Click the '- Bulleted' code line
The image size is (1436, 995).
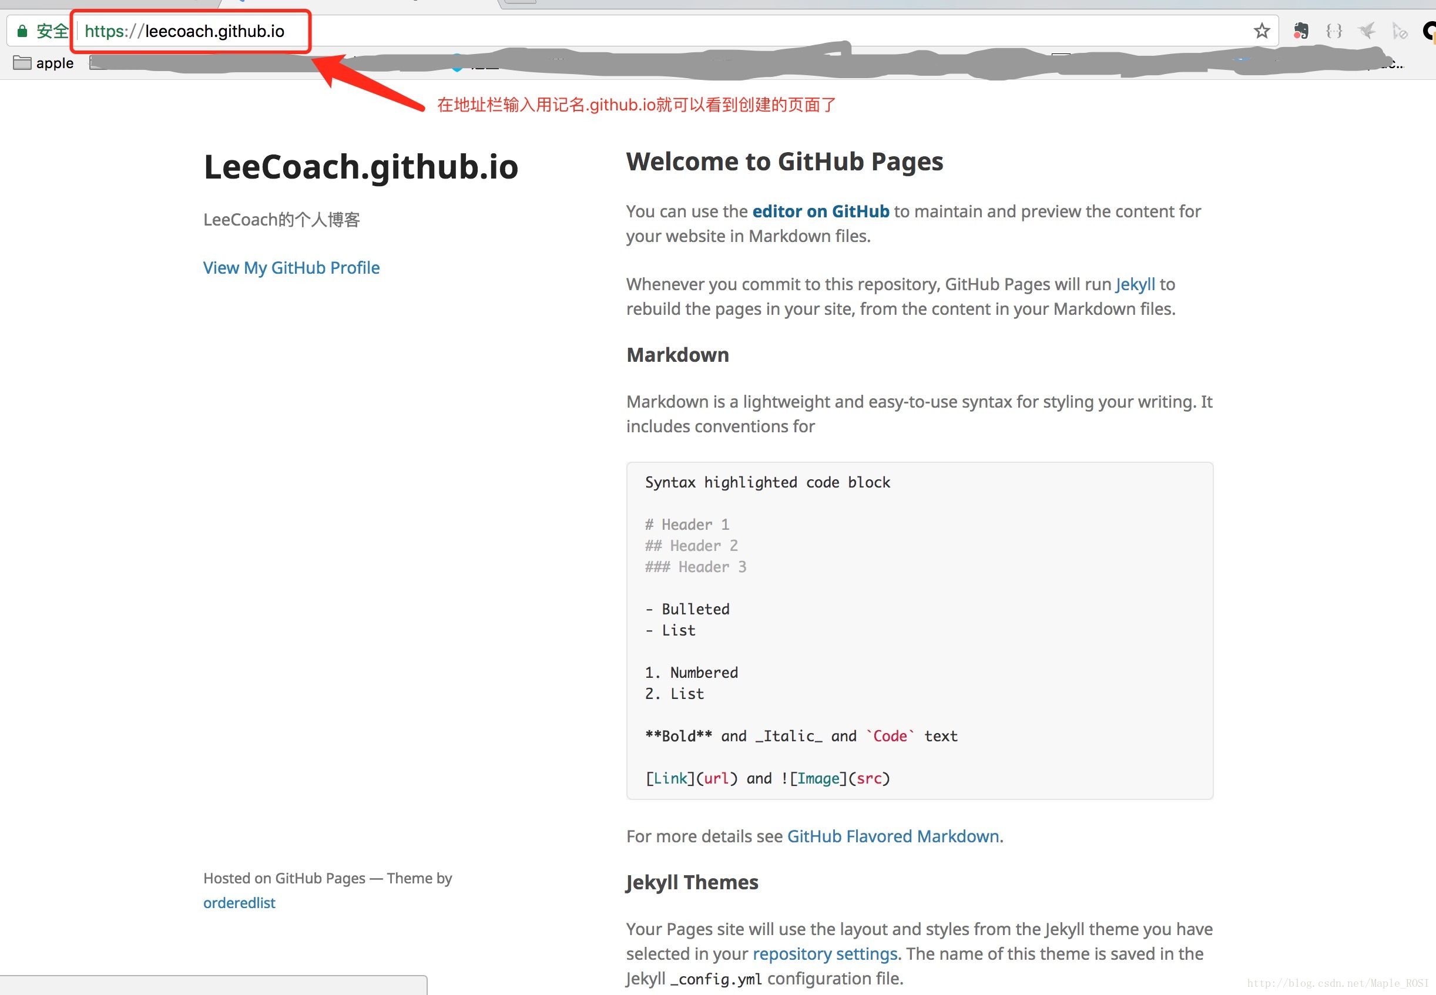pos(687,609)
